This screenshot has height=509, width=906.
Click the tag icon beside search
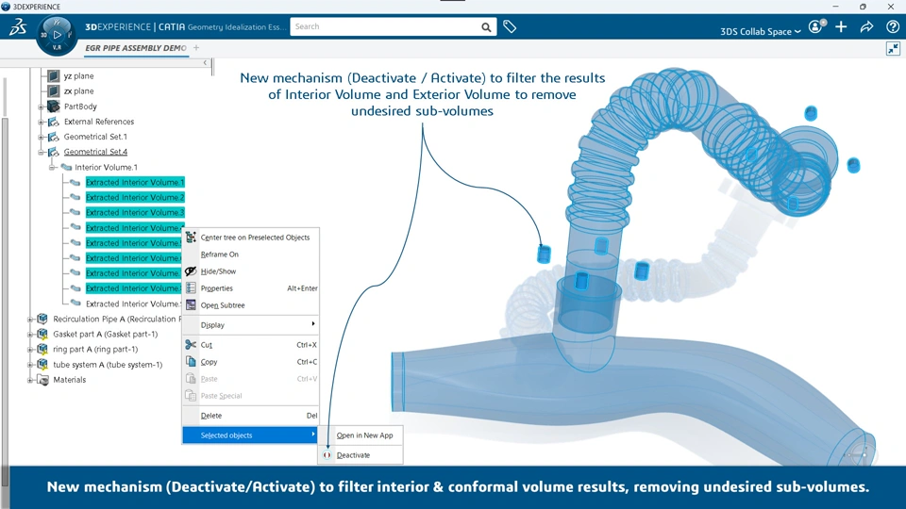coord(510,26)
